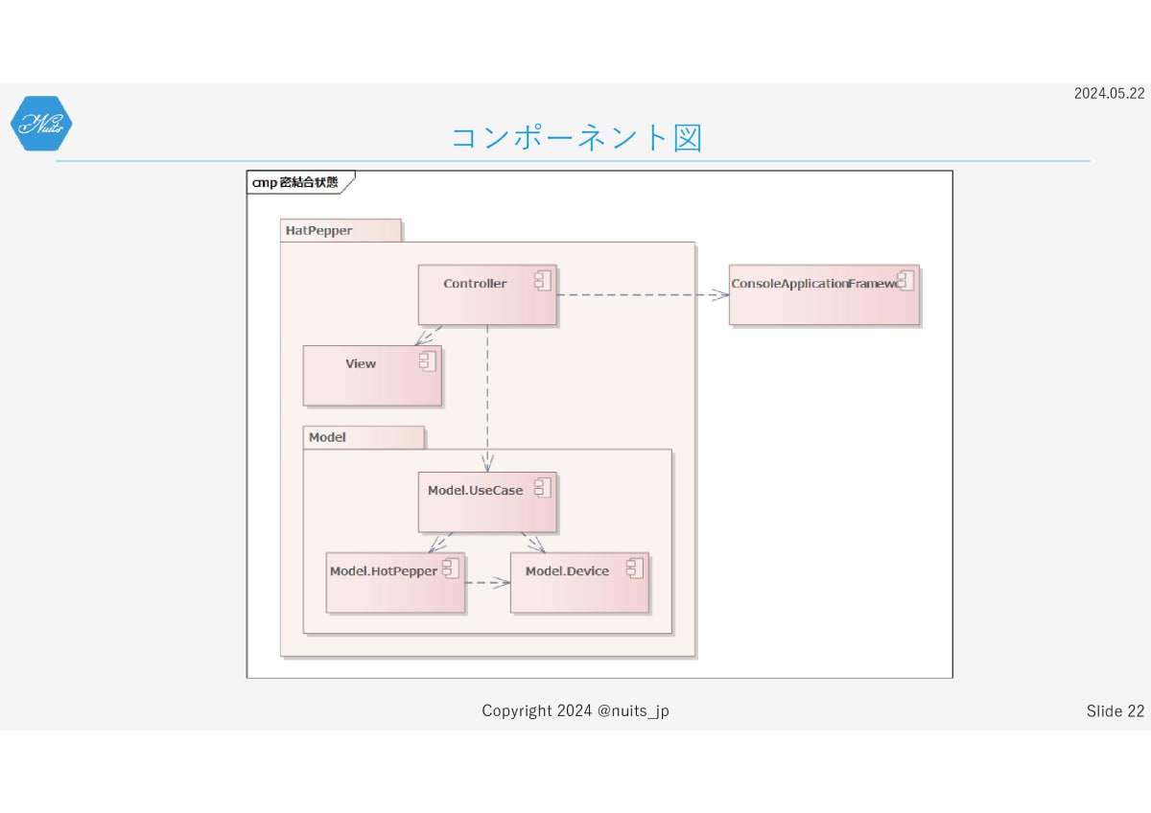Screen dimensions: 1151x813
Task: Click the component icon on Model.UseCase
Action: click(542, 488)
